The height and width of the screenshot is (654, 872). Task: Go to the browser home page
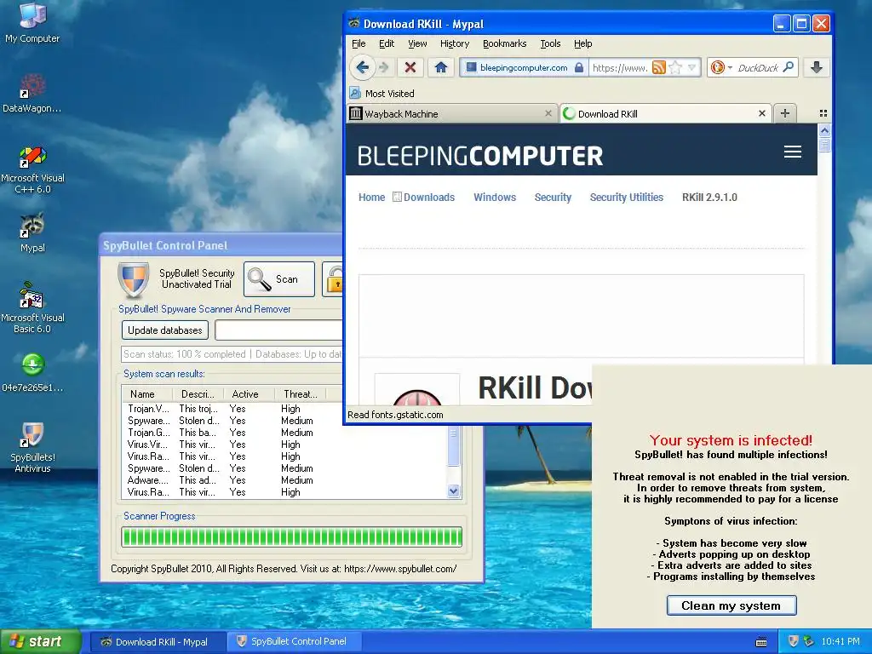(441, 67)
